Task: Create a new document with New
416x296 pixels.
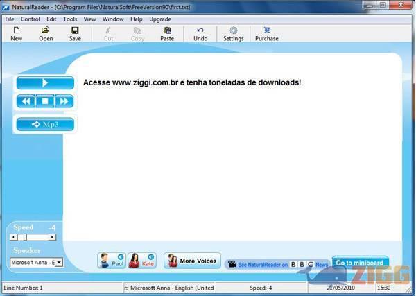Action: click(17, 34)
